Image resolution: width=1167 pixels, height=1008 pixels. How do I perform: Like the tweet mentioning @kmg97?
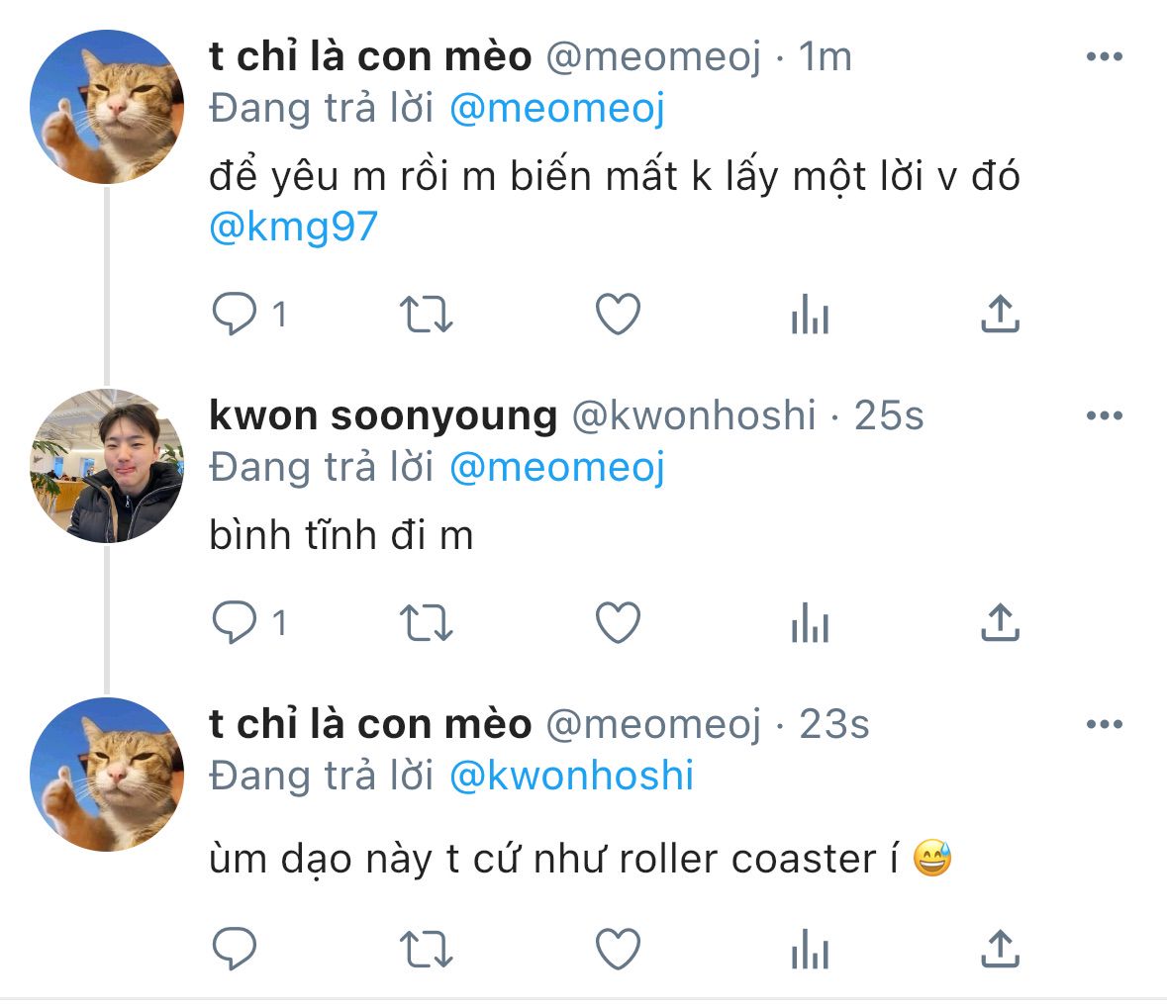(619, 316)
